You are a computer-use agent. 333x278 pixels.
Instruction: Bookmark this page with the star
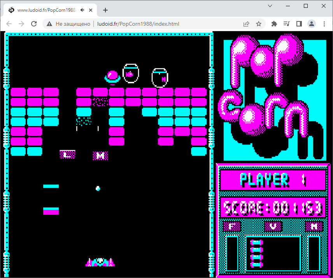point(258,24)
